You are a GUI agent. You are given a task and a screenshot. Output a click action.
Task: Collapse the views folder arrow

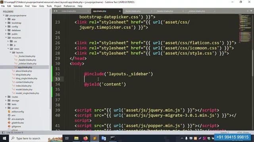[8, 49]
